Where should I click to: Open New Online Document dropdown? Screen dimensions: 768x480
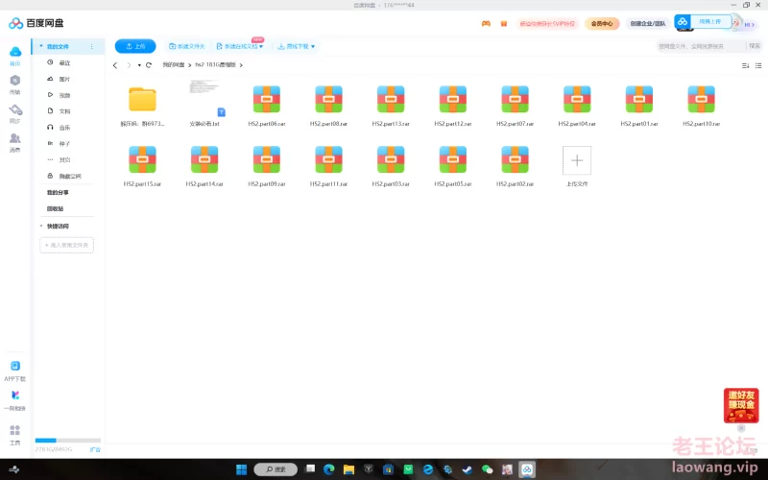240,46
